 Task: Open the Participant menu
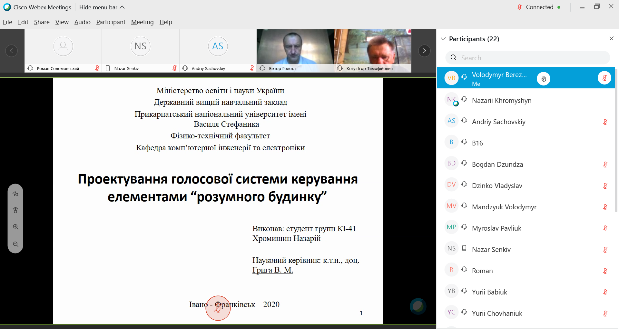click(111, 22)
